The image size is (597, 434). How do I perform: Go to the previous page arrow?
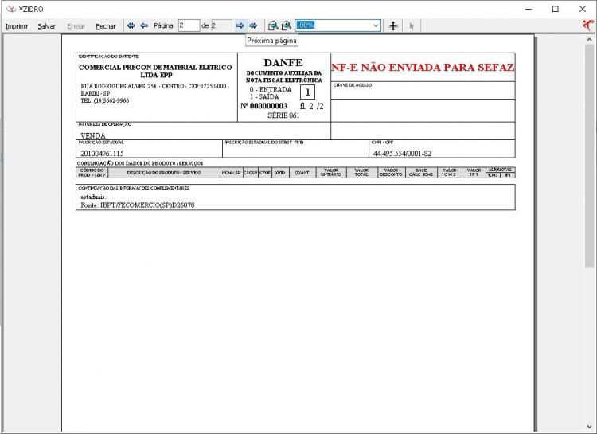(144, 25)
